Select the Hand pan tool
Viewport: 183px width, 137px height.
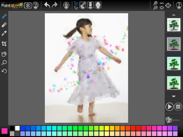4,54
